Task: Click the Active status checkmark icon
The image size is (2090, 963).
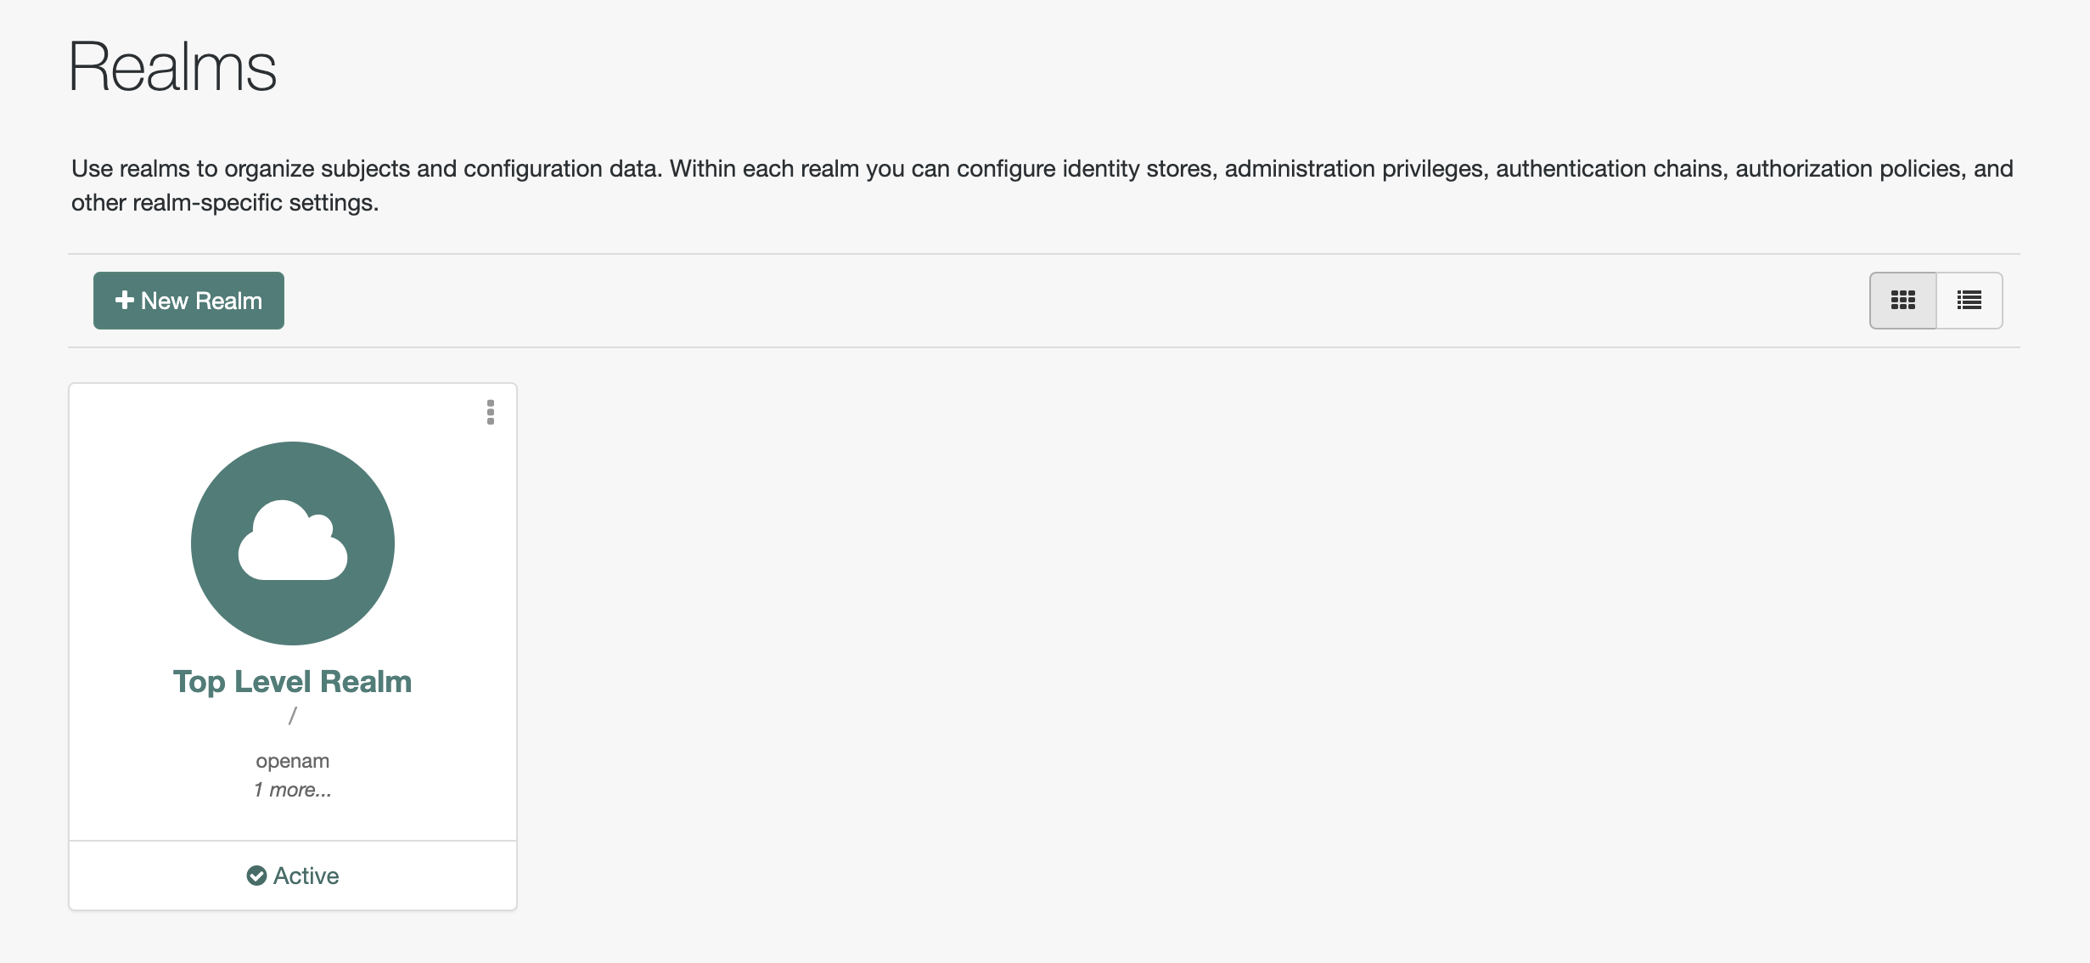Action: pyautogui.click(x=259, y=875)
